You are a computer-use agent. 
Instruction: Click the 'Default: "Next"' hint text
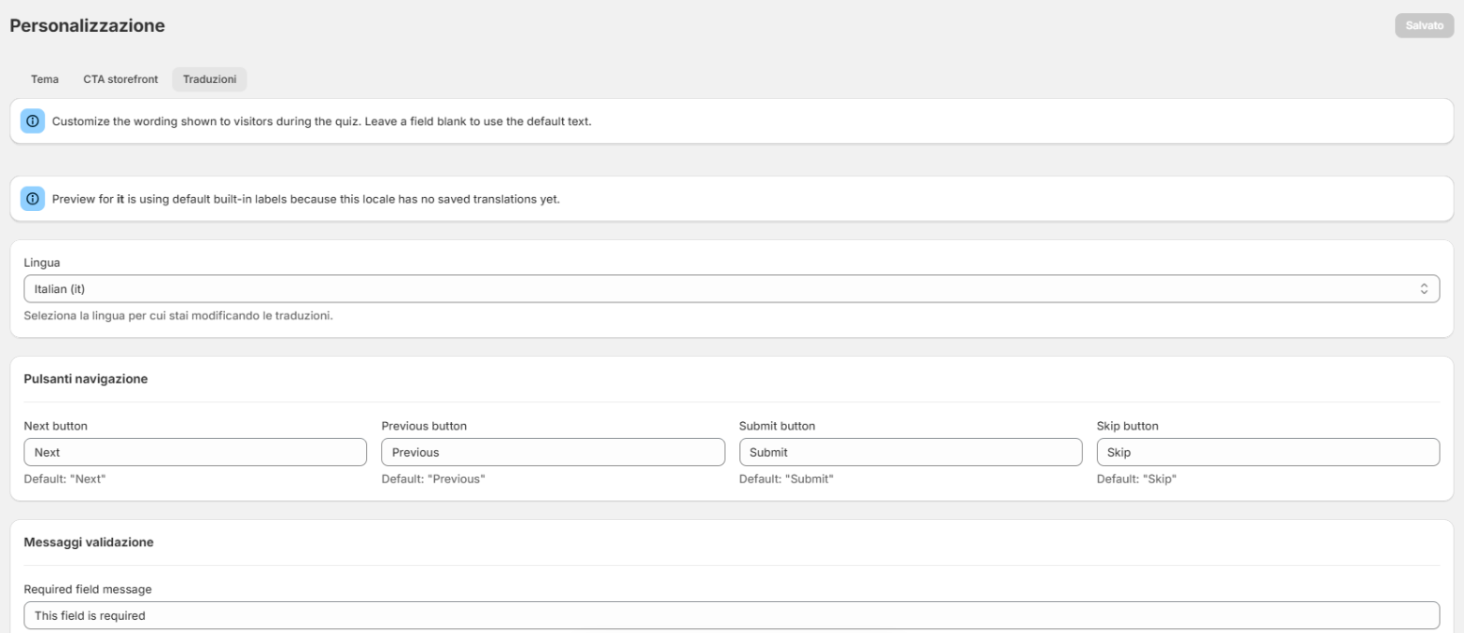point(64,479)
